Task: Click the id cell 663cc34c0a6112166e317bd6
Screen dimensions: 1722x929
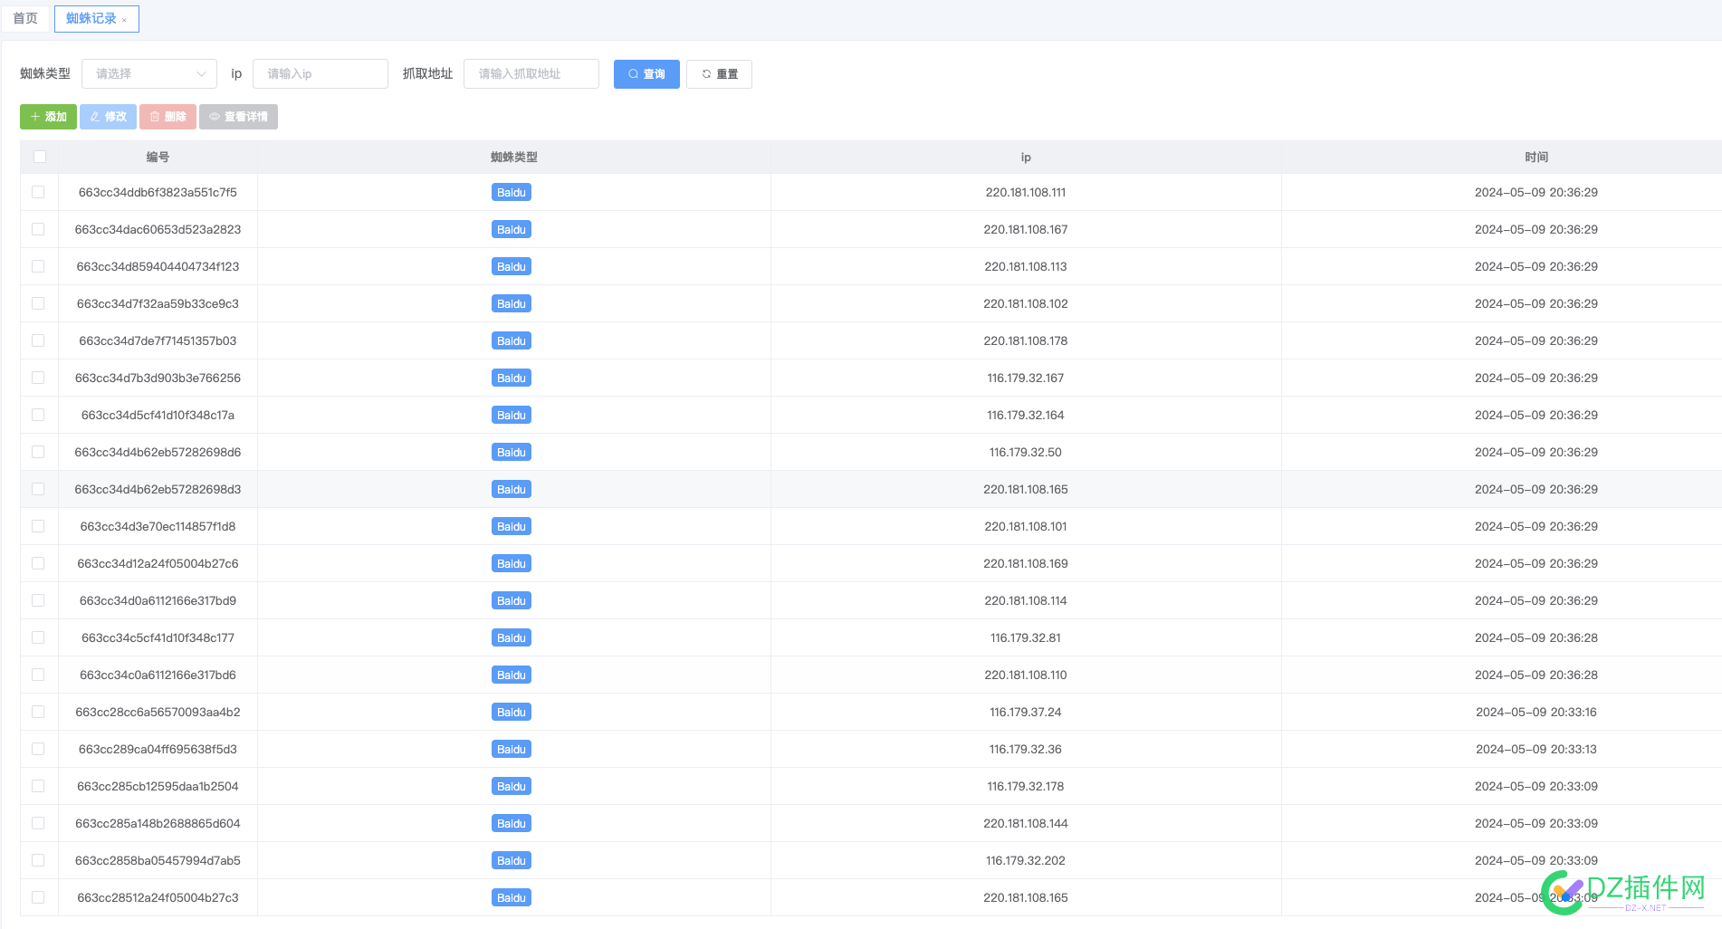Action: coord(158,675)
